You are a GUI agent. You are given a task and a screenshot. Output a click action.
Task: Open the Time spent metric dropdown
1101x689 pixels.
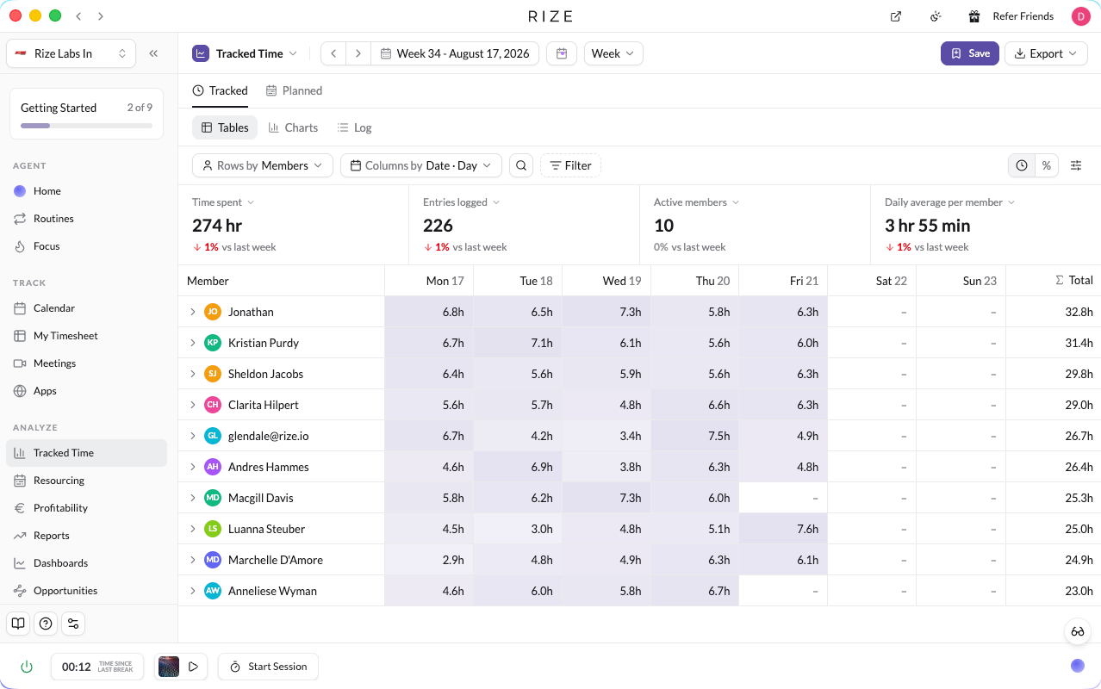coord(223,202)
